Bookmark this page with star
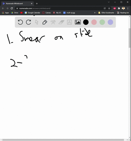The width and height of the screenshot is (131, 141). click(109, 8)
